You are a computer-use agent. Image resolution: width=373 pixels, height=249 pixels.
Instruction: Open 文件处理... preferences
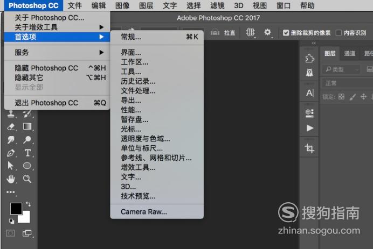157,91
